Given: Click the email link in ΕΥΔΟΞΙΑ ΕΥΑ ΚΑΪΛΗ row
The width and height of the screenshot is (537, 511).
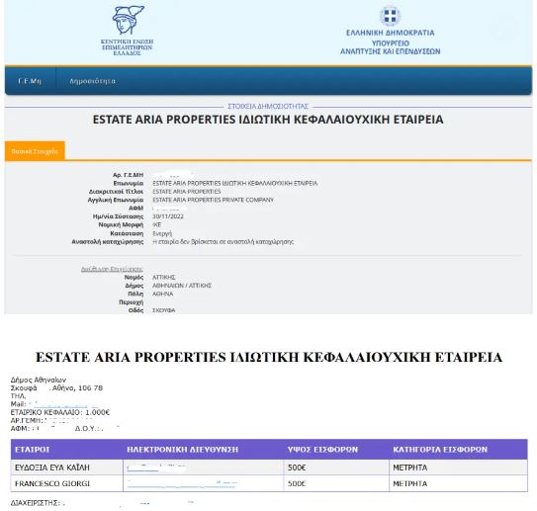Looking at the screenshot, I should tap(156, 468).
